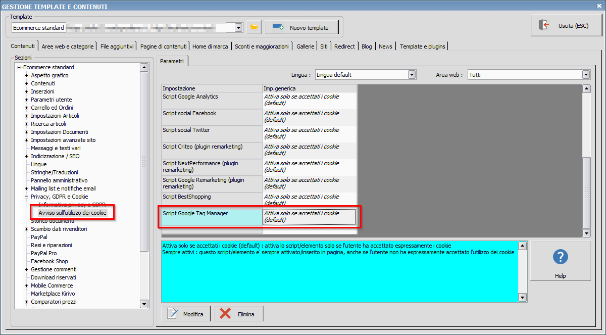Collapse the Privacy, GDPR e Cookie node
606x335 pixels.
click(x=27, y=197)
